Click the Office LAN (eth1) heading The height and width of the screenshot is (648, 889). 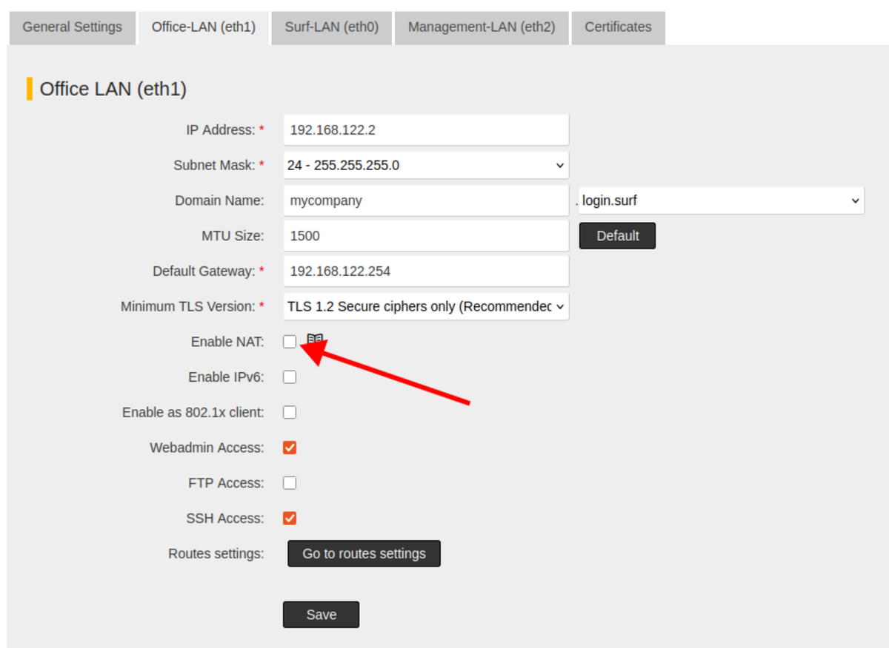113,90
